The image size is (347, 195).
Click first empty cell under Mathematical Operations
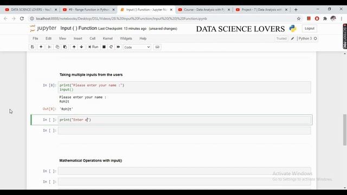click(184, 171)
